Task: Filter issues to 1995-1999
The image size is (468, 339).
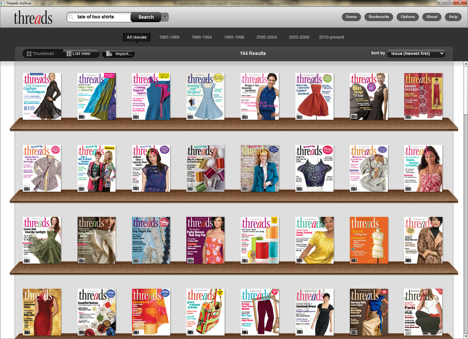Action: 234,37
